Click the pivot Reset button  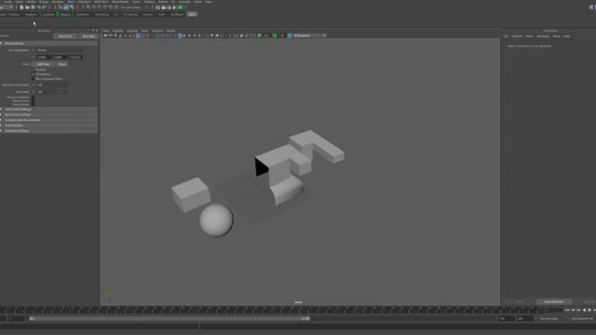tap(62, 64)
